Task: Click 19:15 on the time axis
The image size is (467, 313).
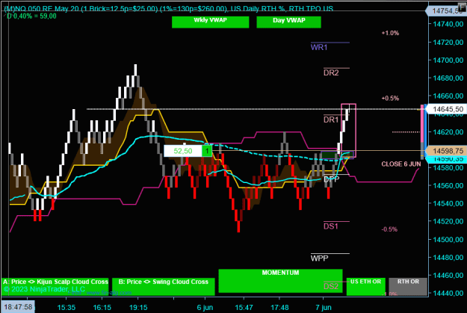Action: coord(138,307)
